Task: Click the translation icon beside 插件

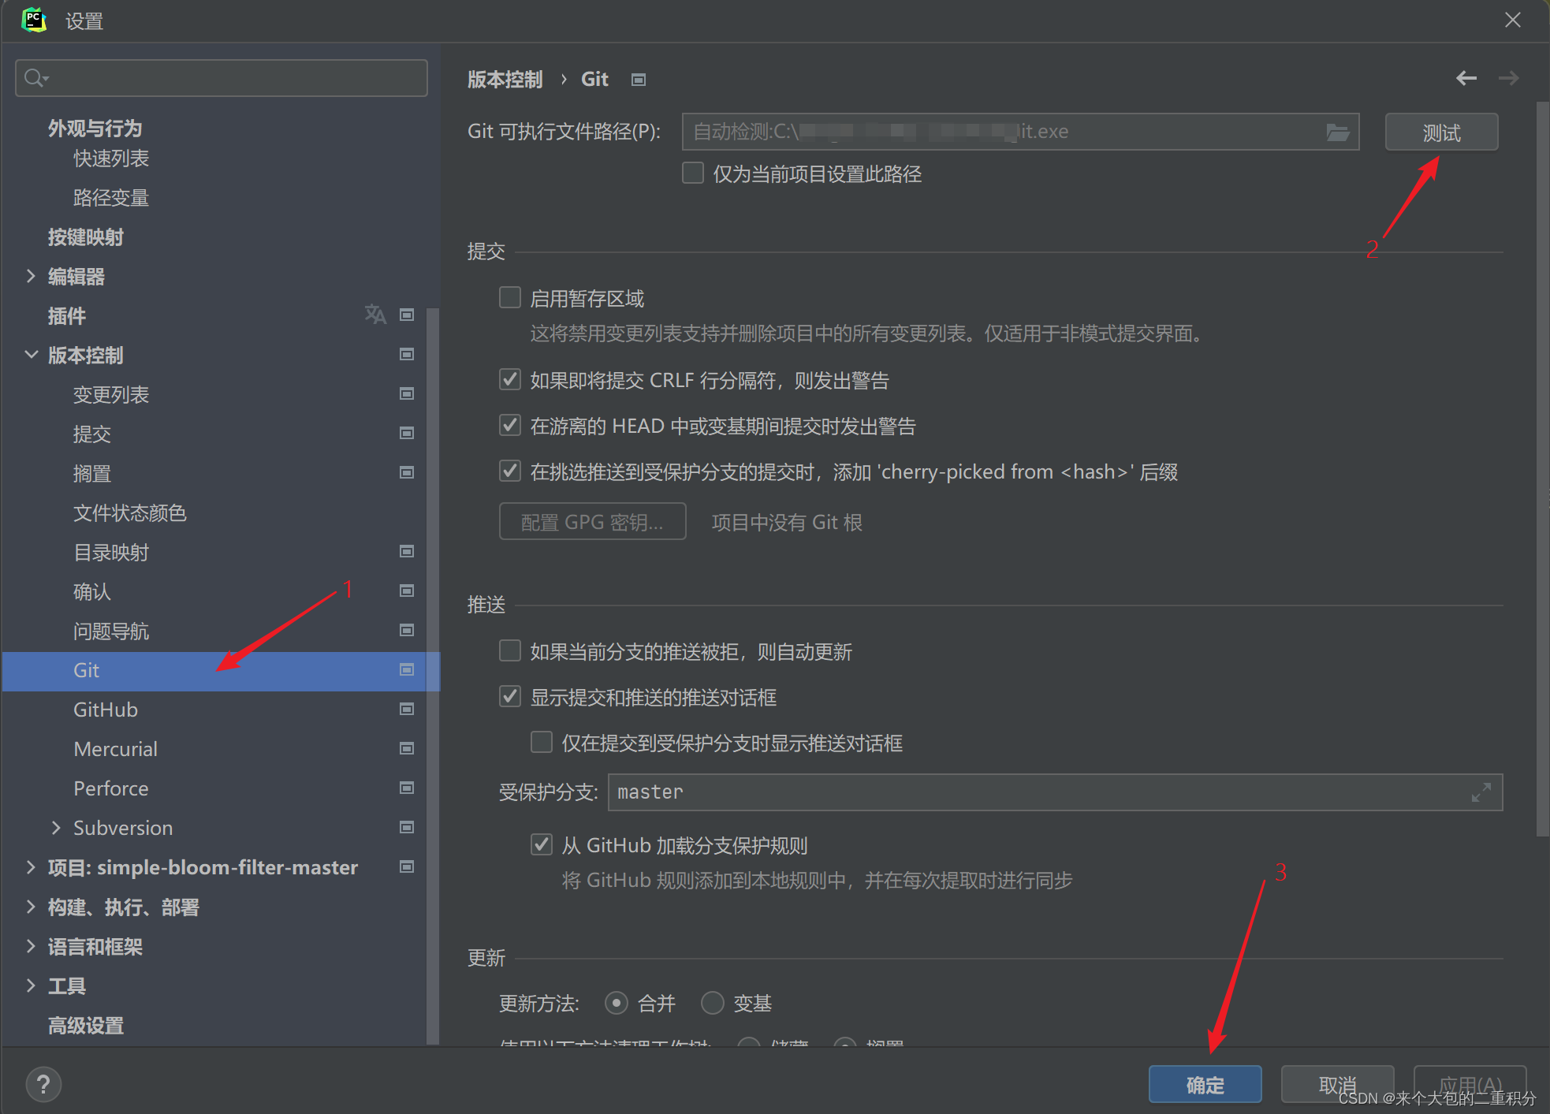Action: tap(375, 315)
